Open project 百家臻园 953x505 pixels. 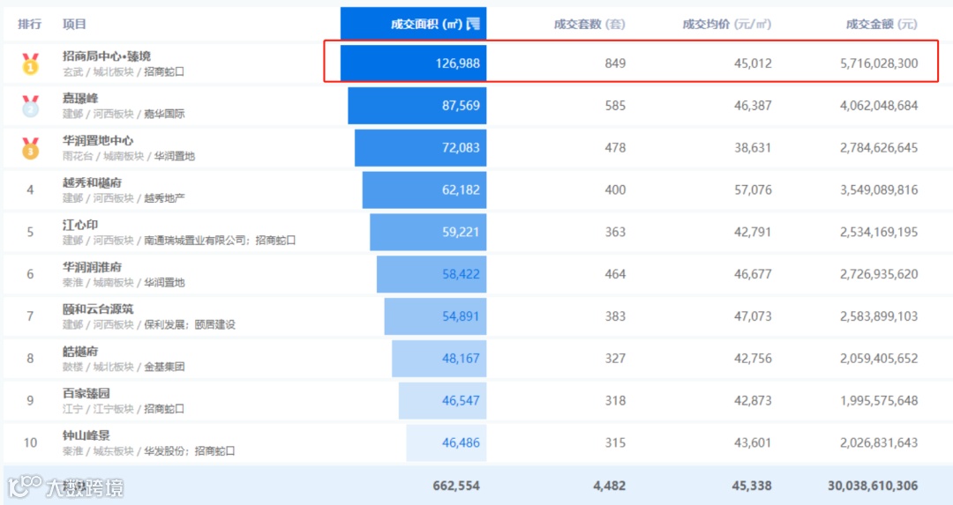point(86,393)
